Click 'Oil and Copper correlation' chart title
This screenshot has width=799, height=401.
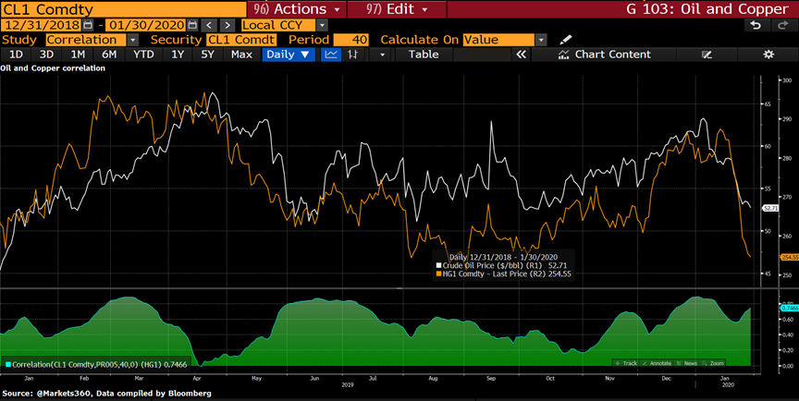(x=53, y=68)
